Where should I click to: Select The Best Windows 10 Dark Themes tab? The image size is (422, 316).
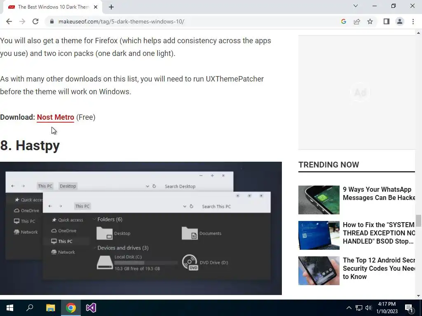pos(52,7)
